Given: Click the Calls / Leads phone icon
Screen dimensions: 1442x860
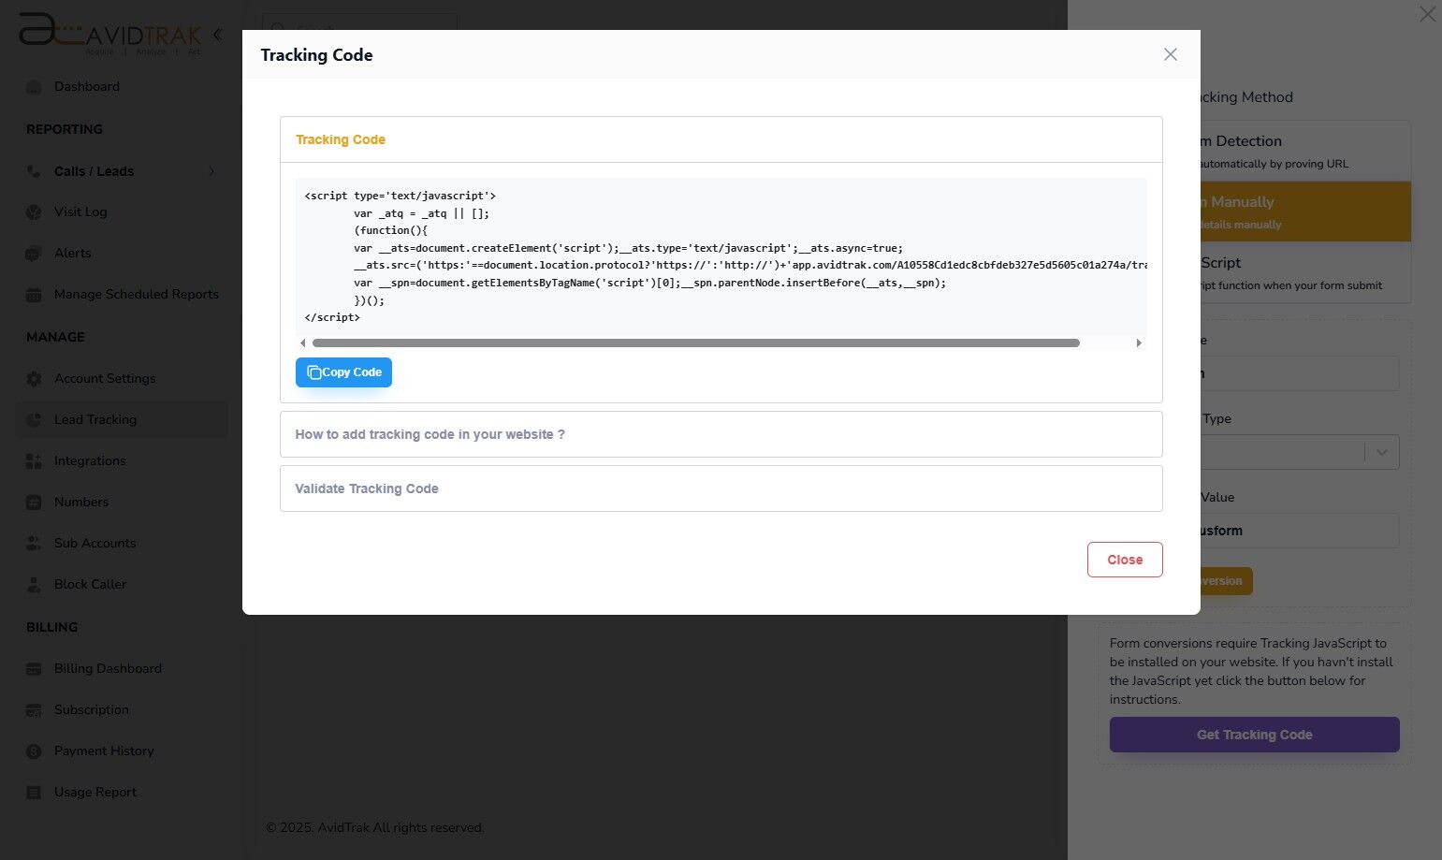Looking at the screenshot, I should click(34, 171).
